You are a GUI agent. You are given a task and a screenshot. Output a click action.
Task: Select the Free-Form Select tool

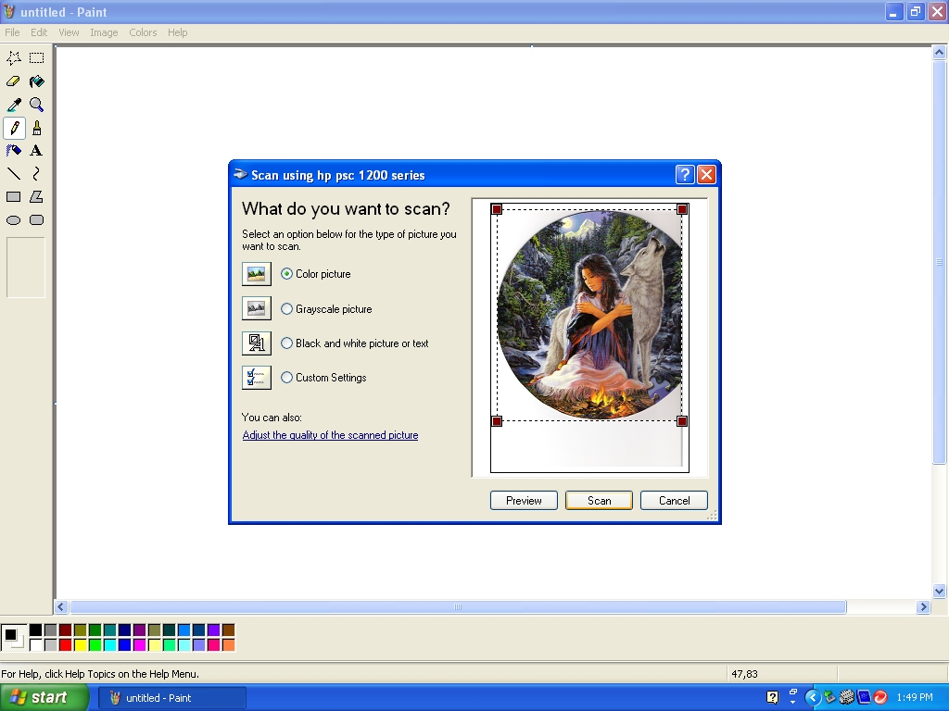pos(13,58)
